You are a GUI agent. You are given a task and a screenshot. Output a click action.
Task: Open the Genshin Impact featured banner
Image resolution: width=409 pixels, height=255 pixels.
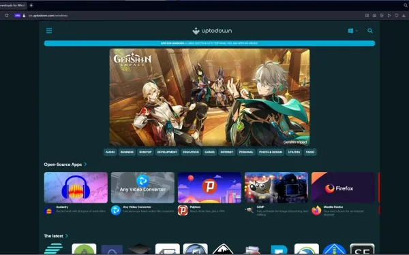point(209,97)
